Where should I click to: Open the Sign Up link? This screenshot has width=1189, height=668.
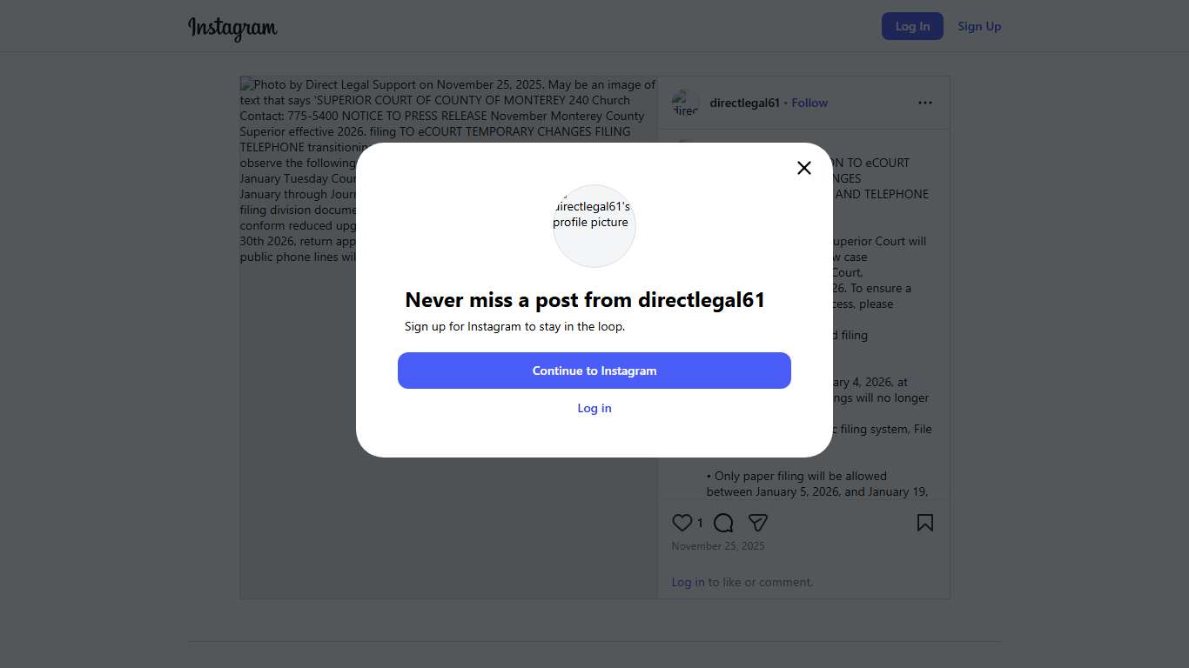tap(979, 26)
